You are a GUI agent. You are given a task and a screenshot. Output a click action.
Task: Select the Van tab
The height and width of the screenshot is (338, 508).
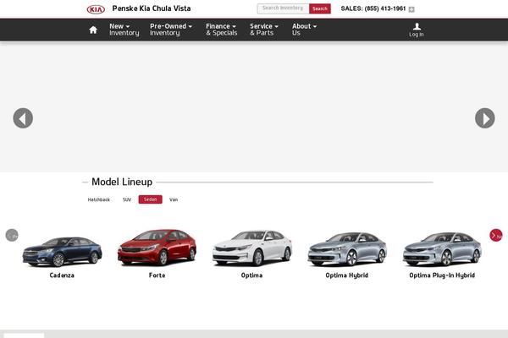(174, 199)
